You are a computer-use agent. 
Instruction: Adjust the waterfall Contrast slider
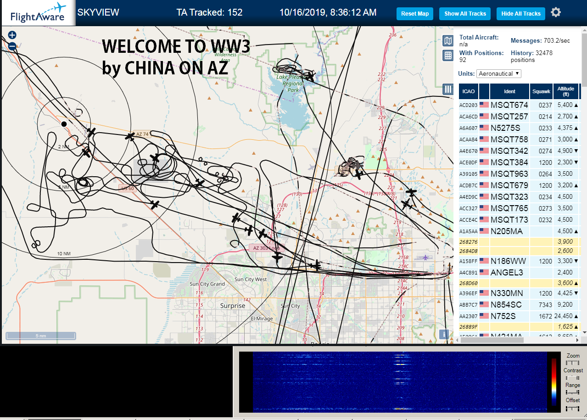point(573,377)
